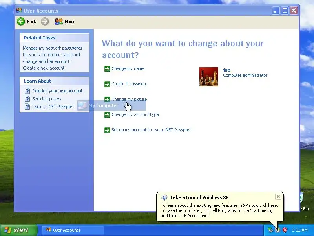Screen dimensions: 314x236
Task: Maximize the User Accounts window
Action: pos(285,11)
